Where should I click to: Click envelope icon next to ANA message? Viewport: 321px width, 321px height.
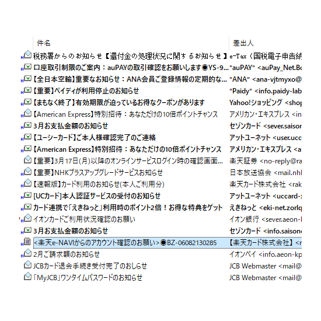(27, 79)
